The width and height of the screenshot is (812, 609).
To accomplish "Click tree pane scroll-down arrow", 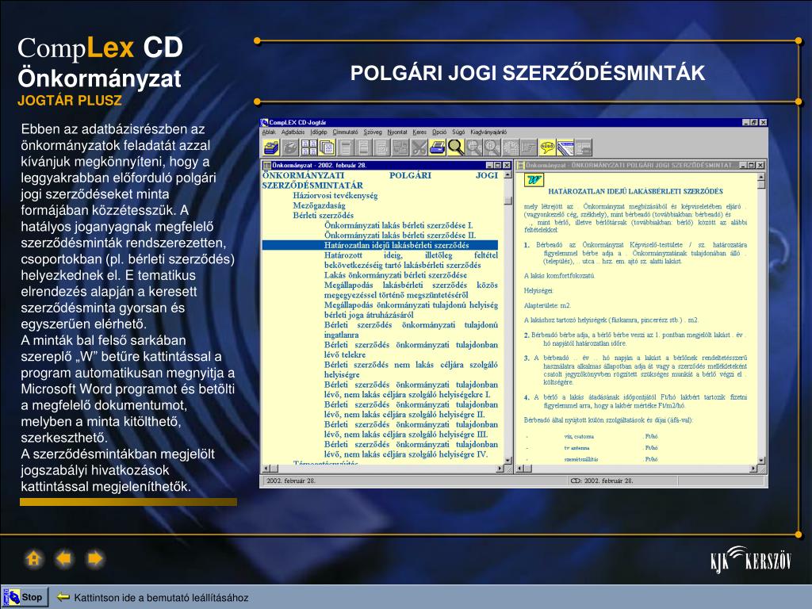I will [507, 461].
